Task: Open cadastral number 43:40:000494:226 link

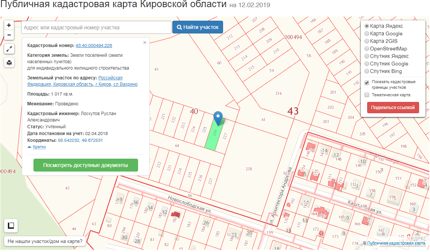Action: 94,46
